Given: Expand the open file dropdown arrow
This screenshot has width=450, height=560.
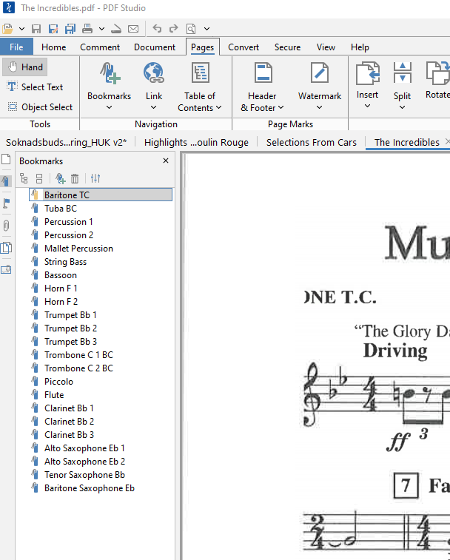Looking at the screenshot, I should [x=21, y=29].
